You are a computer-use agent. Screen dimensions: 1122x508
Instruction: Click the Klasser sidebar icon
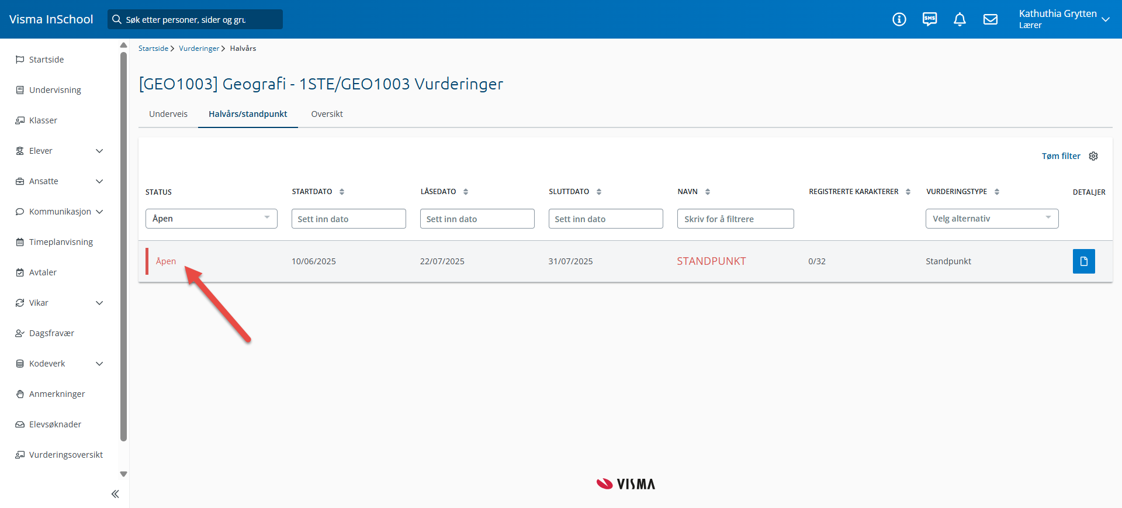20,120
